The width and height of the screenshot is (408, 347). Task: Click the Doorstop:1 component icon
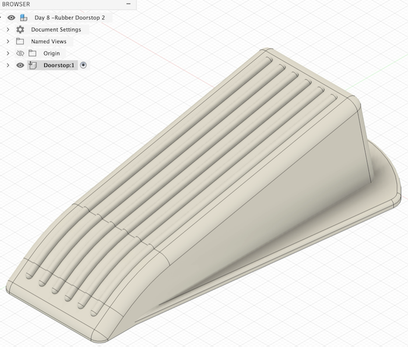(x=32, y=65)
